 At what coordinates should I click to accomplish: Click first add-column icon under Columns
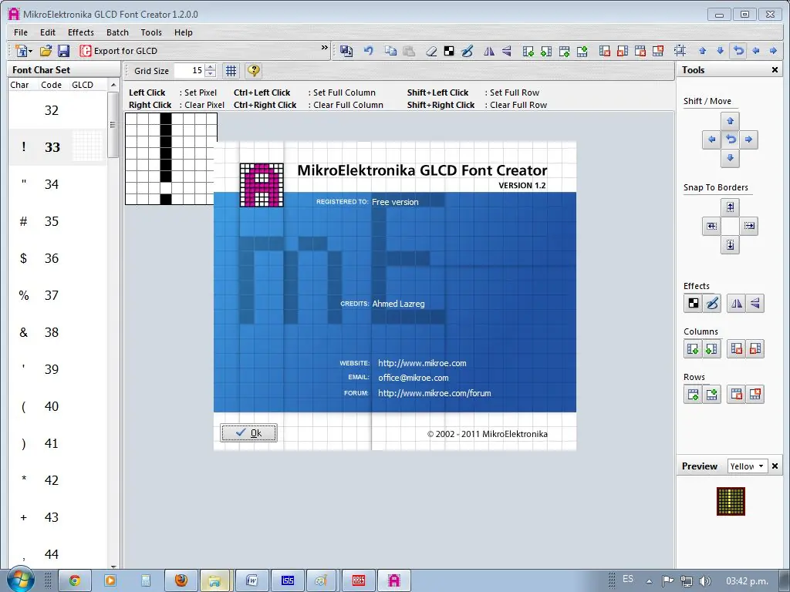click(693, 348)
